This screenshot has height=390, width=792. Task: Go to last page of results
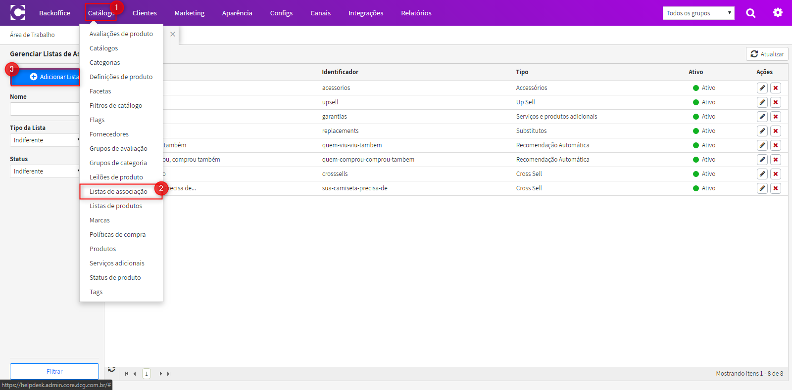click(169, 374)
